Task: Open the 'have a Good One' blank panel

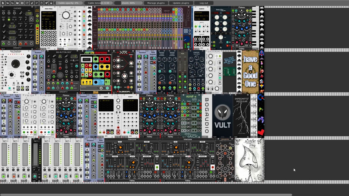Action: 250,71
